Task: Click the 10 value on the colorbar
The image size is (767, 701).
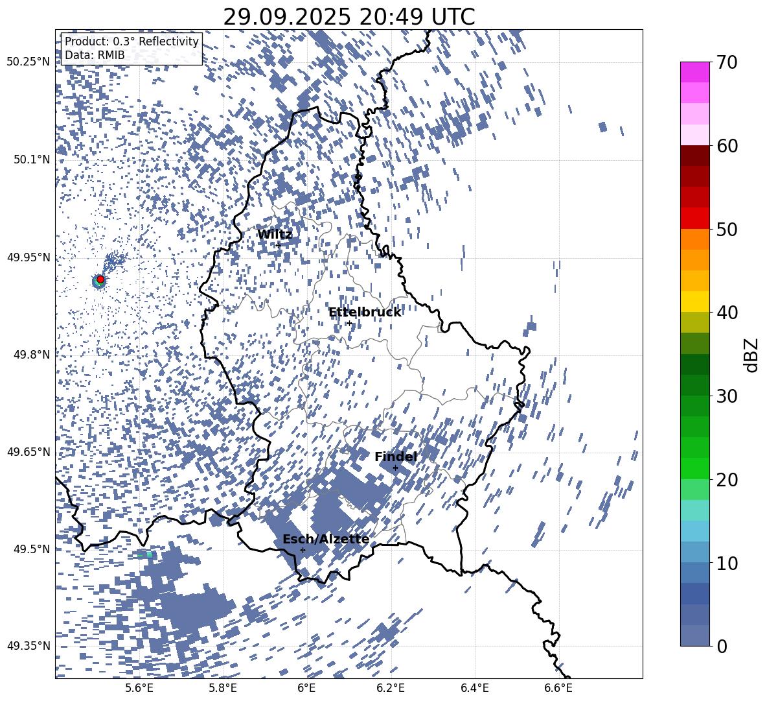Action: tap(727, 563)
